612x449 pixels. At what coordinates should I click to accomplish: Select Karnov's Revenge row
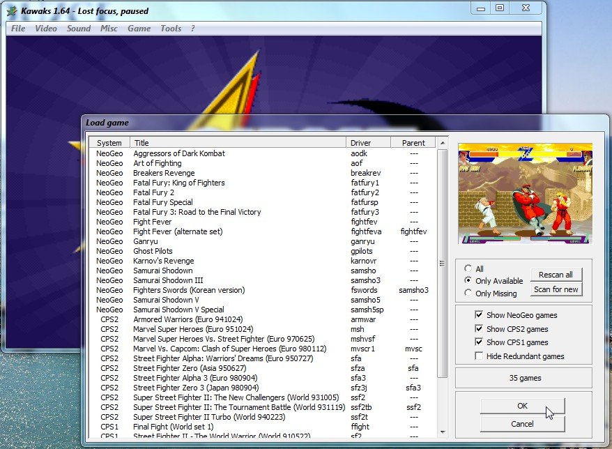pos(262,261)
